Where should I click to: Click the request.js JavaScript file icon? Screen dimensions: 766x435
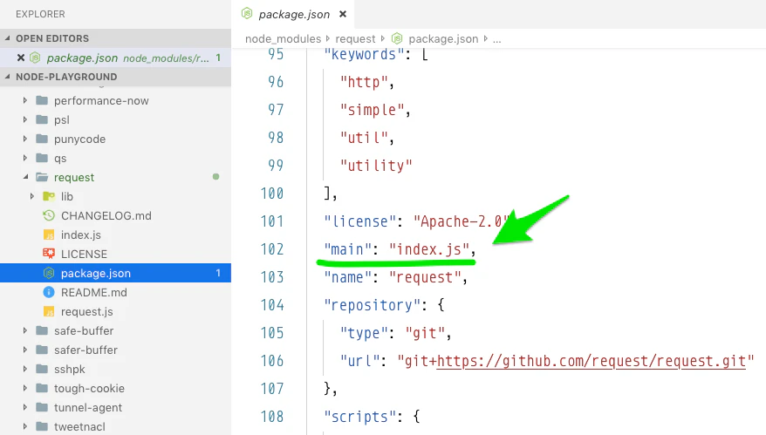(x=49, y=311)
